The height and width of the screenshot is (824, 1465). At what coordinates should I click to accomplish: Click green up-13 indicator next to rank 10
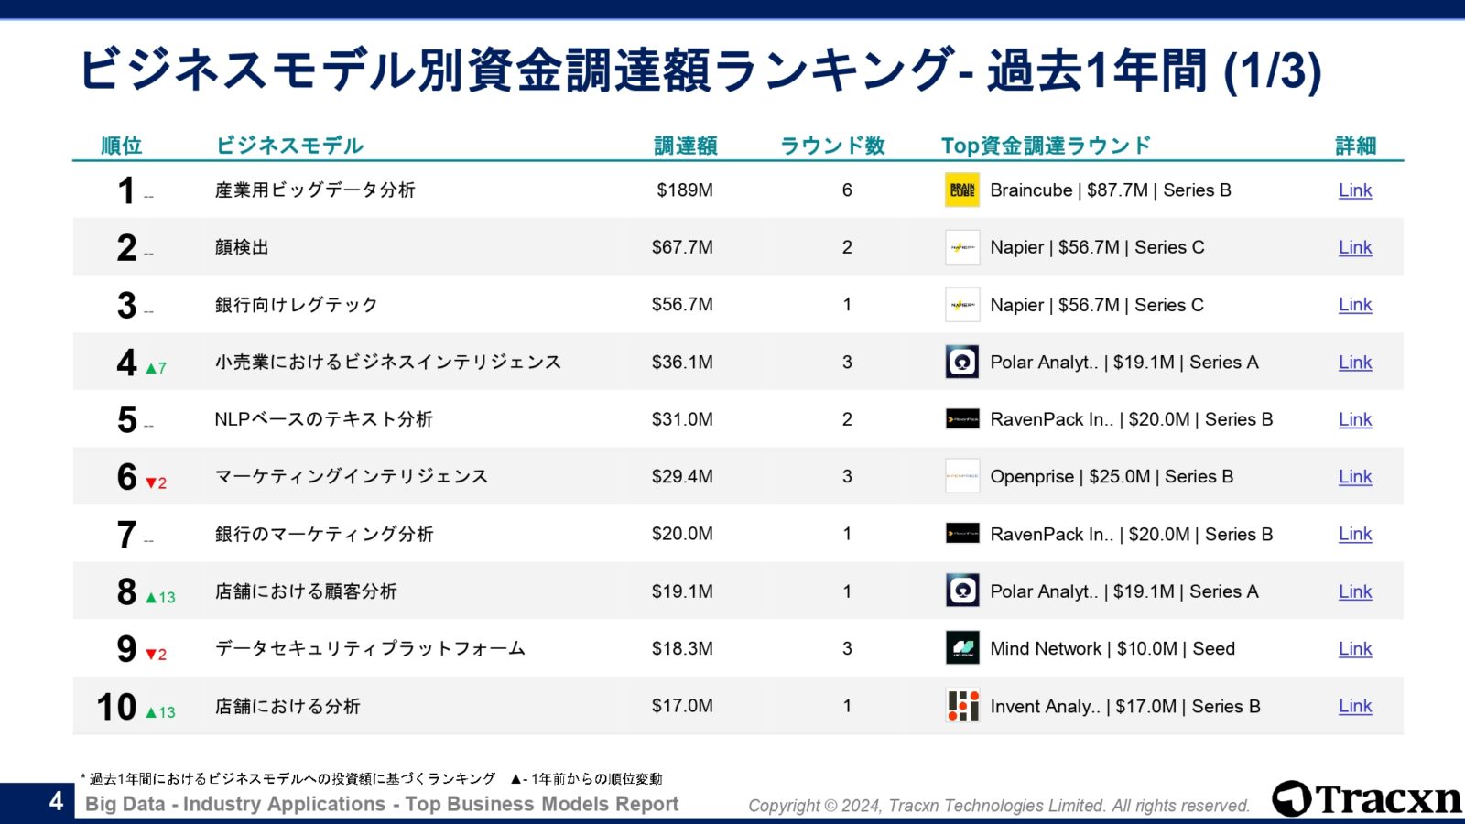click(x=160, y=712)
